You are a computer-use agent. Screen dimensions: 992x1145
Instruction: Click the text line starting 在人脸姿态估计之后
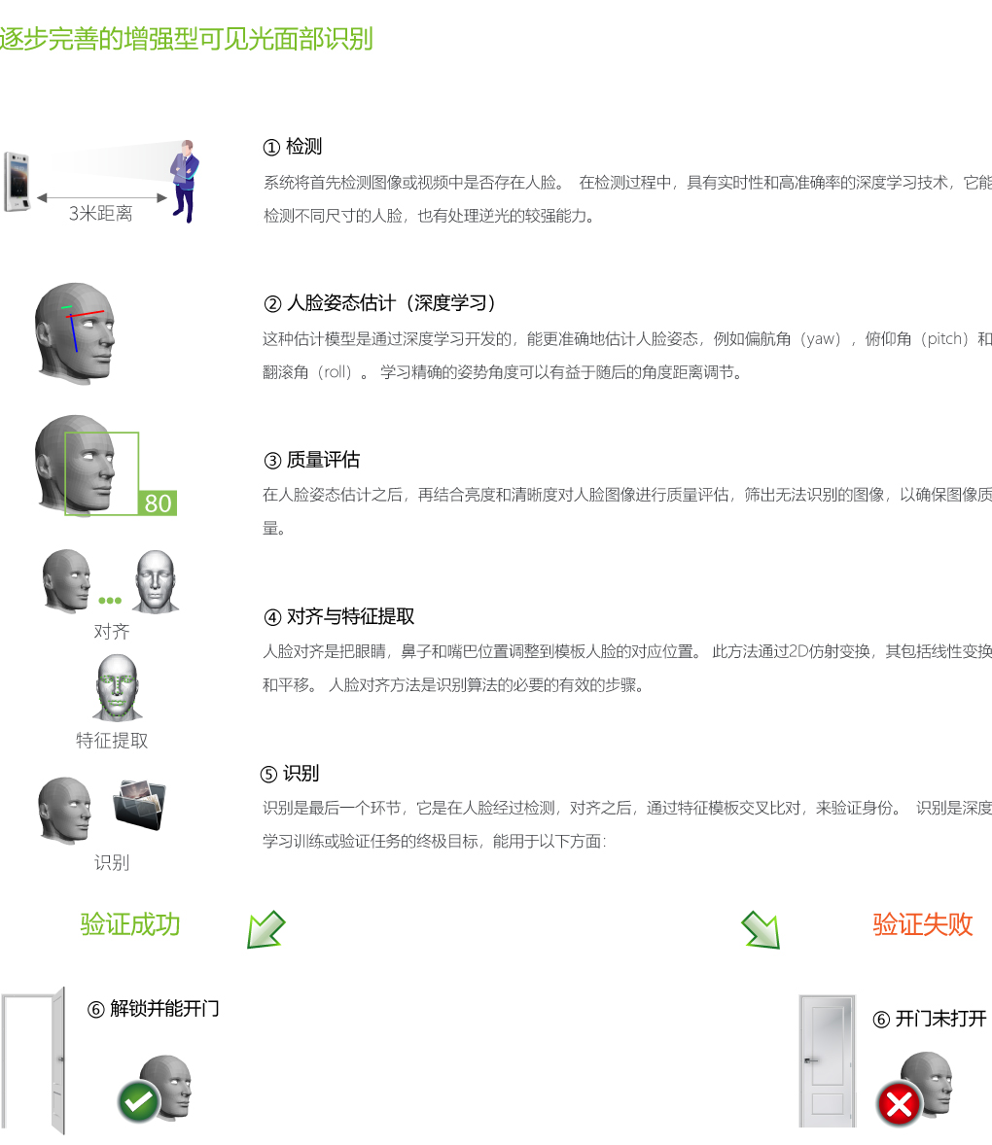[627, 495]
